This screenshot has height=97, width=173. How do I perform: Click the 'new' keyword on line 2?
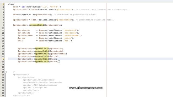pyautogui.click(x=24, y=7)
